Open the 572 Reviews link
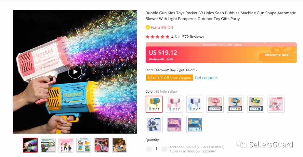The height and width of the screenshot is (157, 303). (x=193, y=37)
